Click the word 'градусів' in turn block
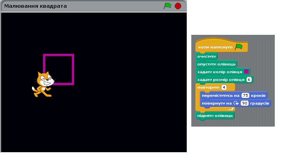 259,103
